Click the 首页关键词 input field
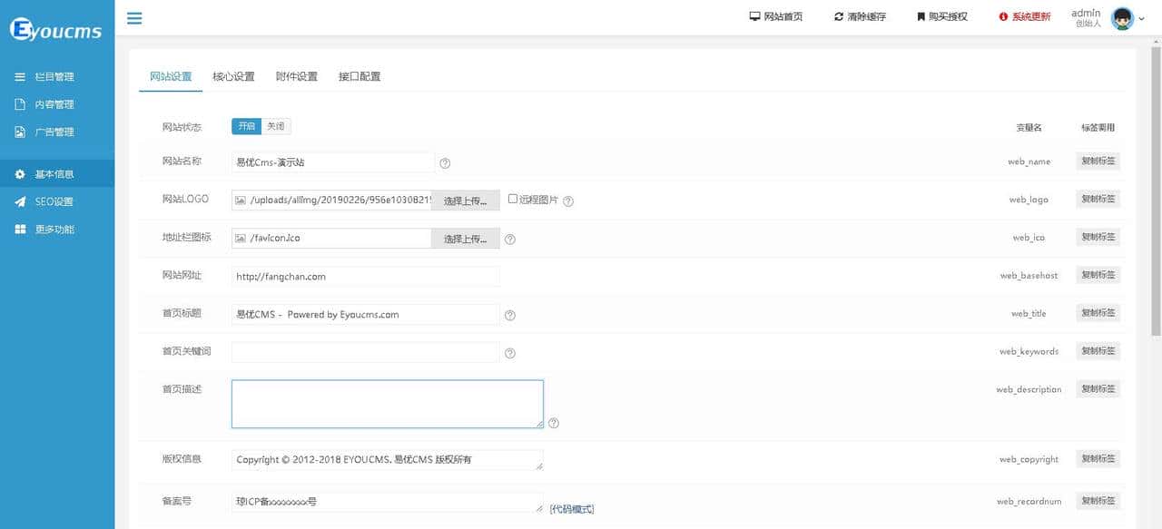The height and width of the screenshot is (529, 1162). (x=363, y=351)
